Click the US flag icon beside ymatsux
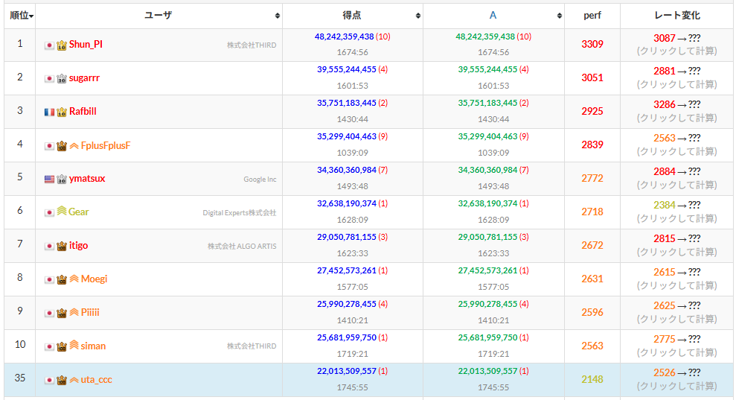This screenshot has height=400, width=736. [x=49, y=179]
